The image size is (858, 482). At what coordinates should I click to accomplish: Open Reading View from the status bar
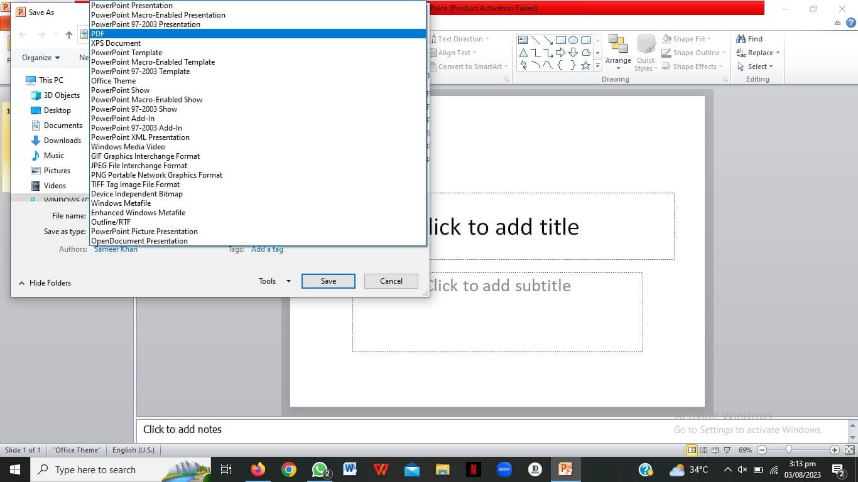(715, 450)
